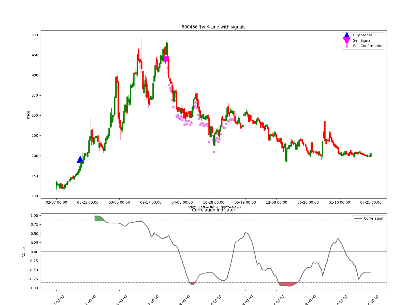The width and height of the screenshot is (407, 305).
Task: Click the '02-07 00:00' date tick label
Action: coord(56,203)
